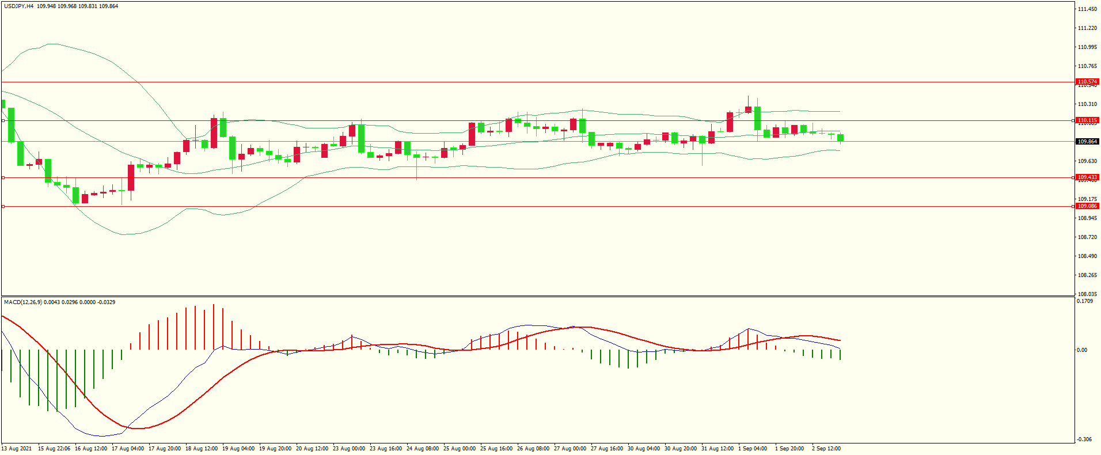Click the 25 Aug 00:00 time label
This screenshot has width=1101, height=455.
coord(459,449)
